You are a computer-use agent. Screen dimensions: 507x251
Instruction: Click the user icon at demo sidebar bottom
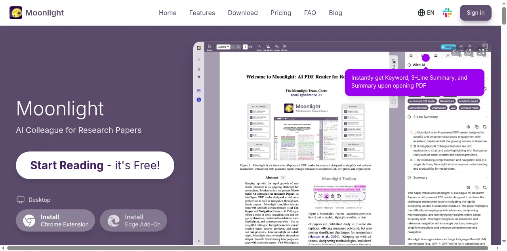[x=199, y=241]
